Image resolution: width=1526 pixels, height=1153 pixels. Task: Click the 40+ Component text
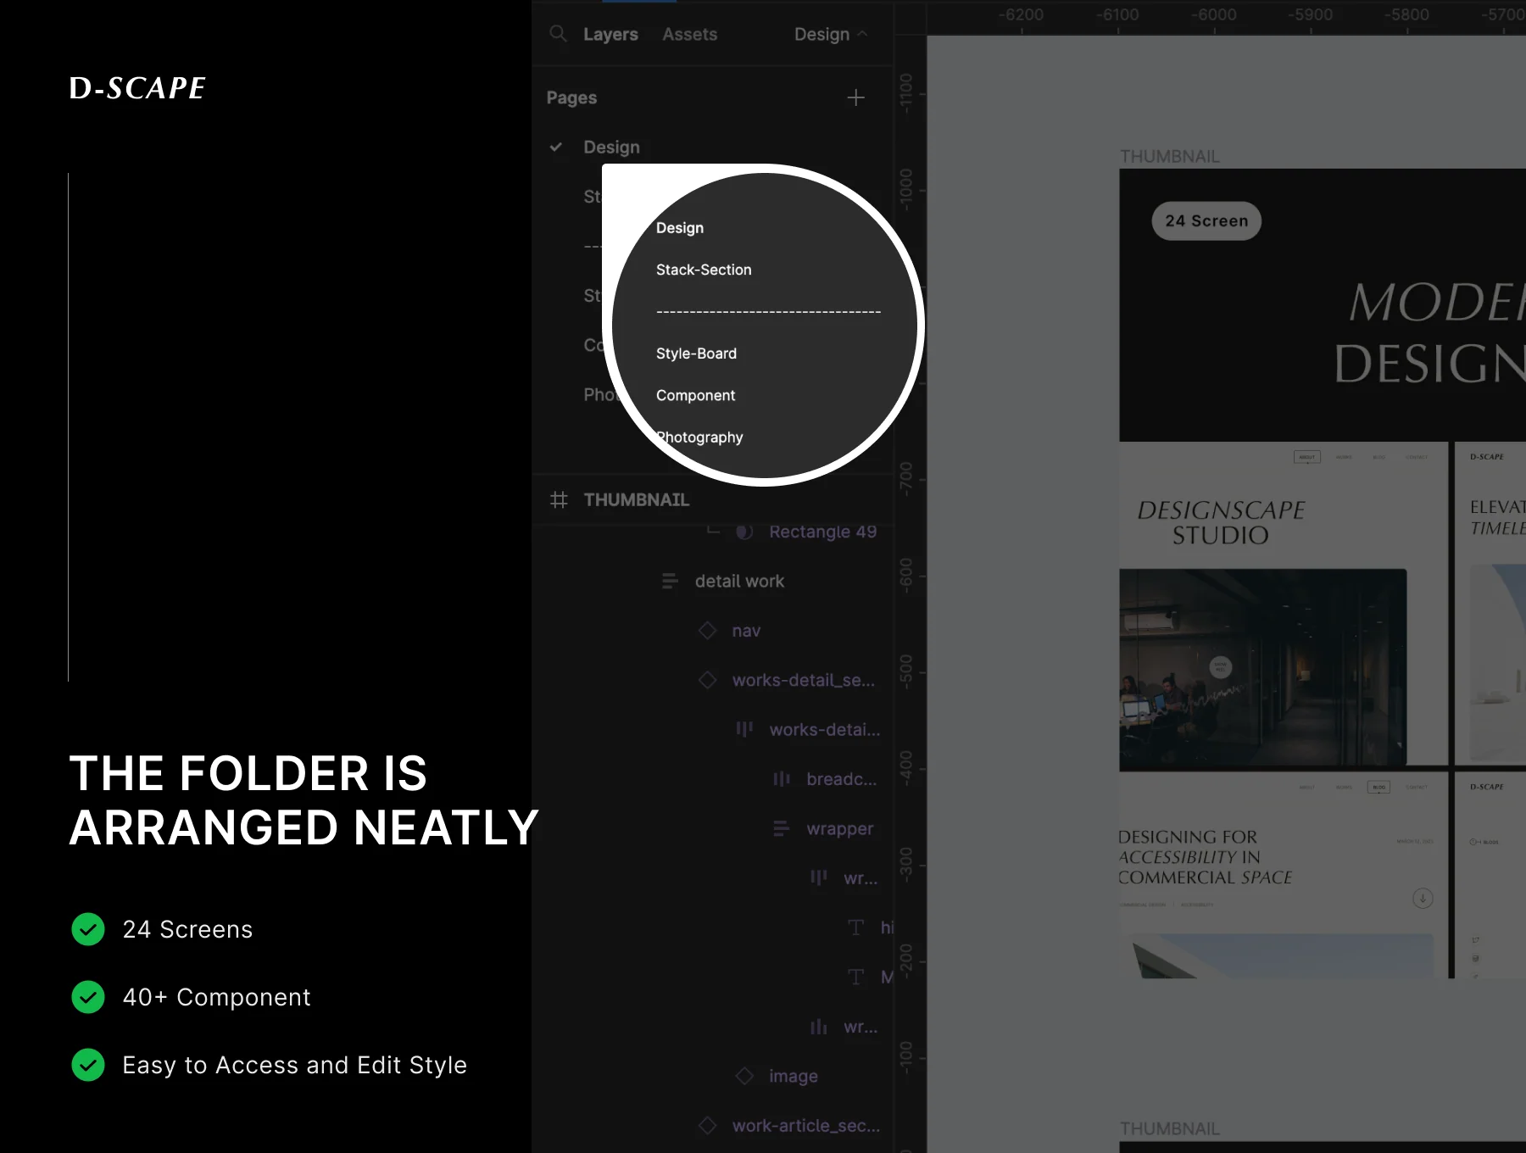click(216, 997)
